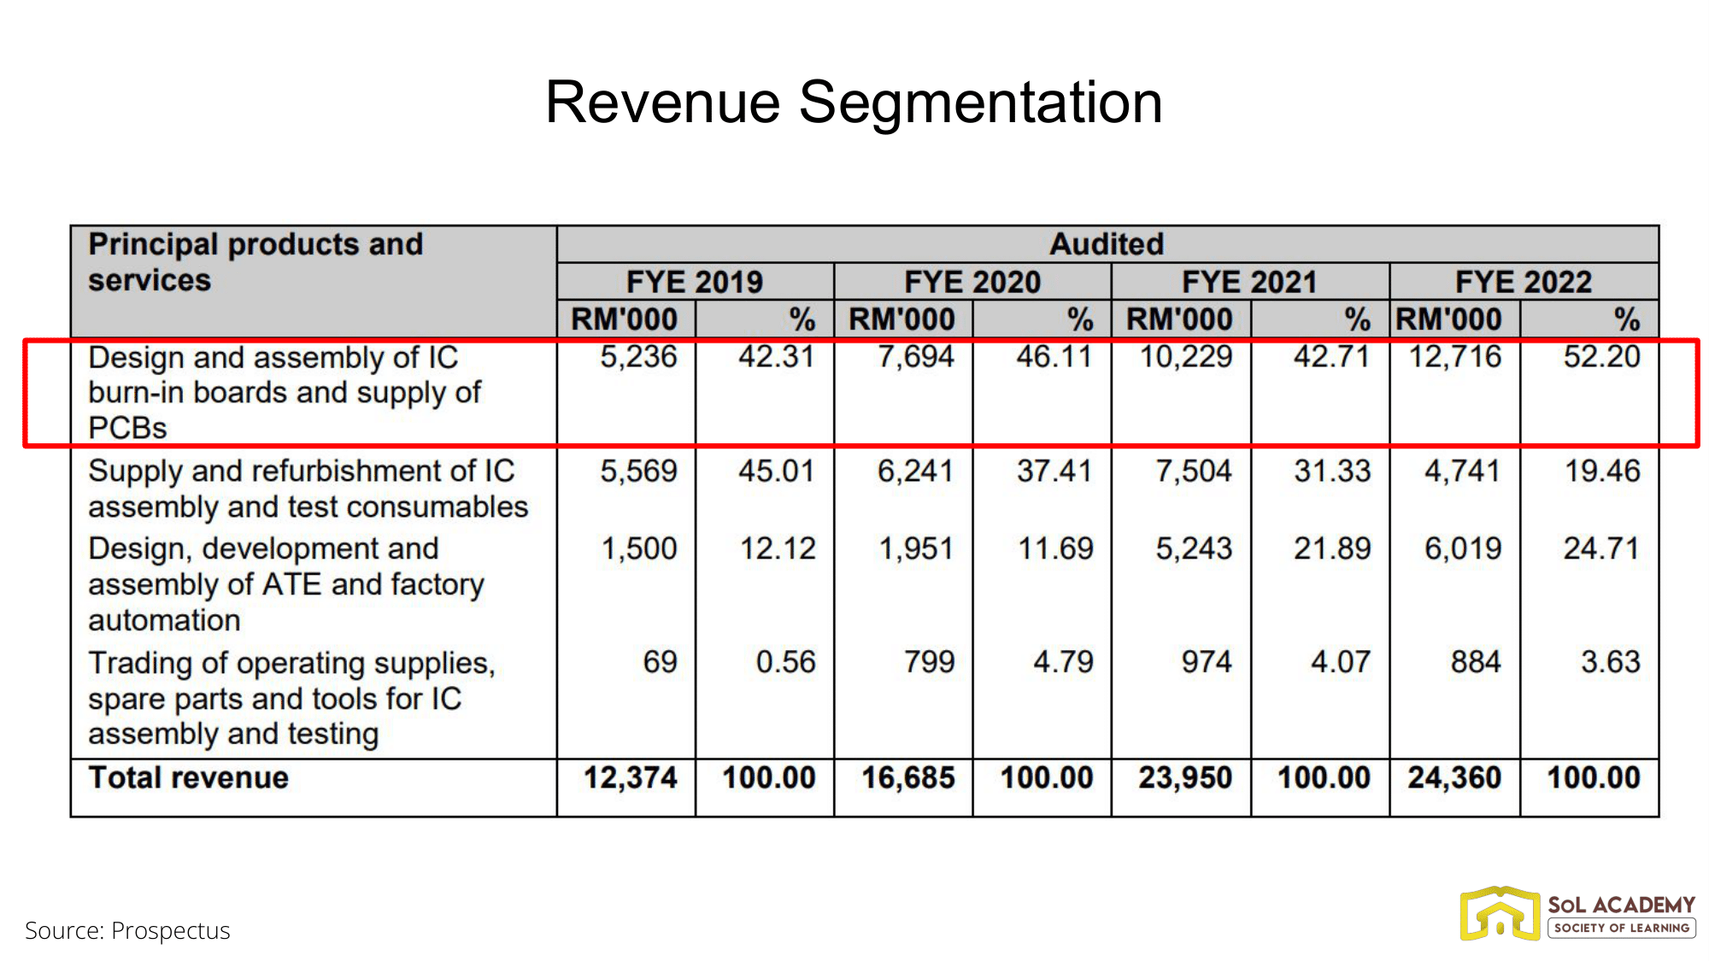Viewport: 1709px width, 961px height.
Task: Click the Total revenue row label
Action: [189, 778]
